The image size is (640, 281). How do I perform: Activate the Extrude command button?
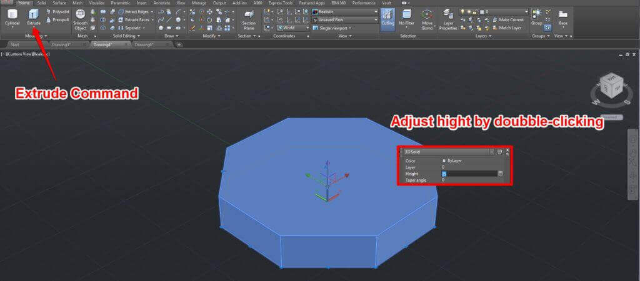coord(34,18)
